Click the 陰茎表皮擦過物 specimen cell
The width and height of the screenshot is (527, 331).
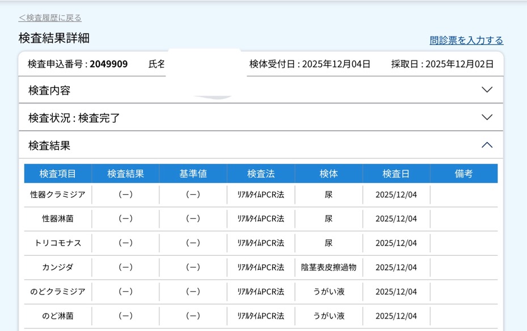point(328,268)
